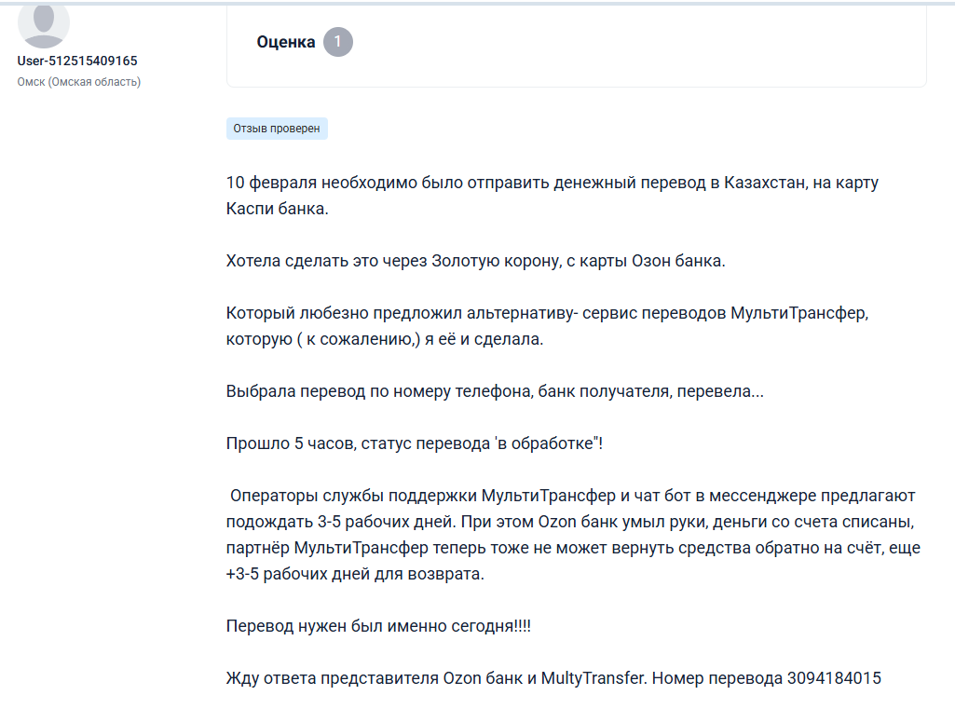Click the words Каспи банка
The image size is (955, 709).
(277, 209)
